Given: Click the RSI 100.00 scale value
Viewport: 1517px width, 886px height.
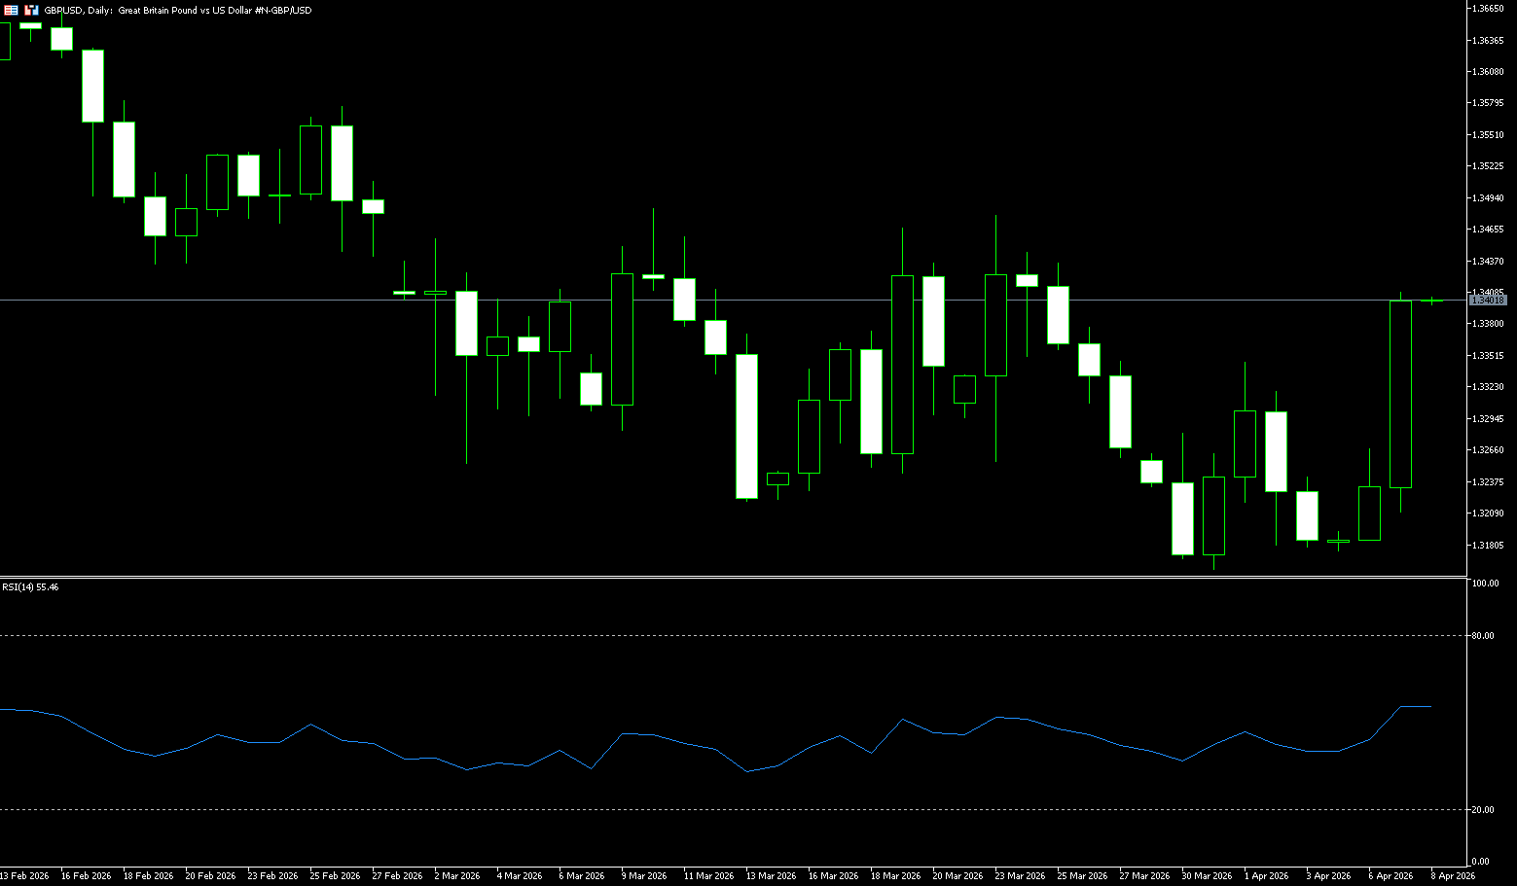Looking at the screenshot, I should [x=1485, y=584].
